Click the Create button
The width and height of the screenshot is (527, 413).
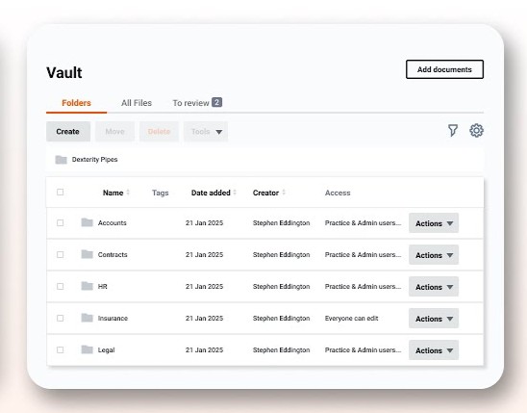click(68, 132)
